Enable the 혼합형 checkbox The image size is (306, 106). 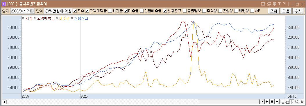pos(220,11)
